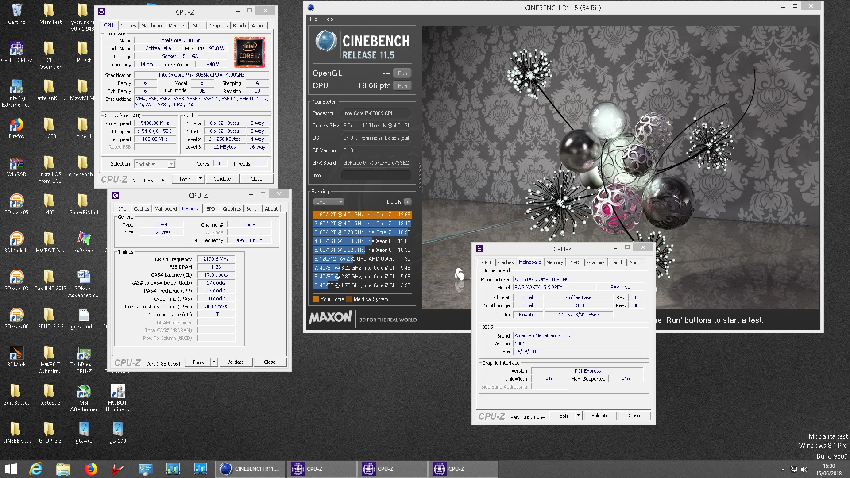This screenshot has width=850, height=478.
Task: Open Socket #1 selection dropdown
Action: pos(155,164)
